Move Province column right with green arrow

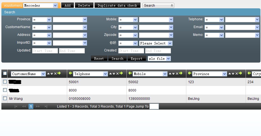pos(241,73)
